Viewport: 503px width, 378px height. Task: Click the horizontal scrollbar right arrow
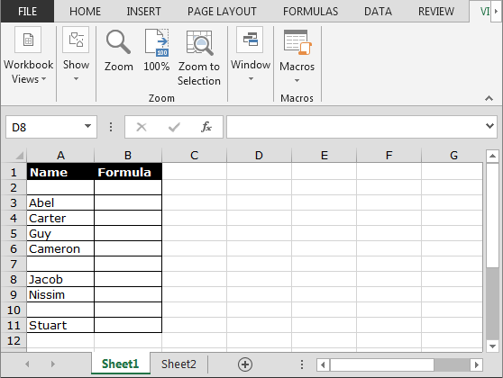click(477, 364)
